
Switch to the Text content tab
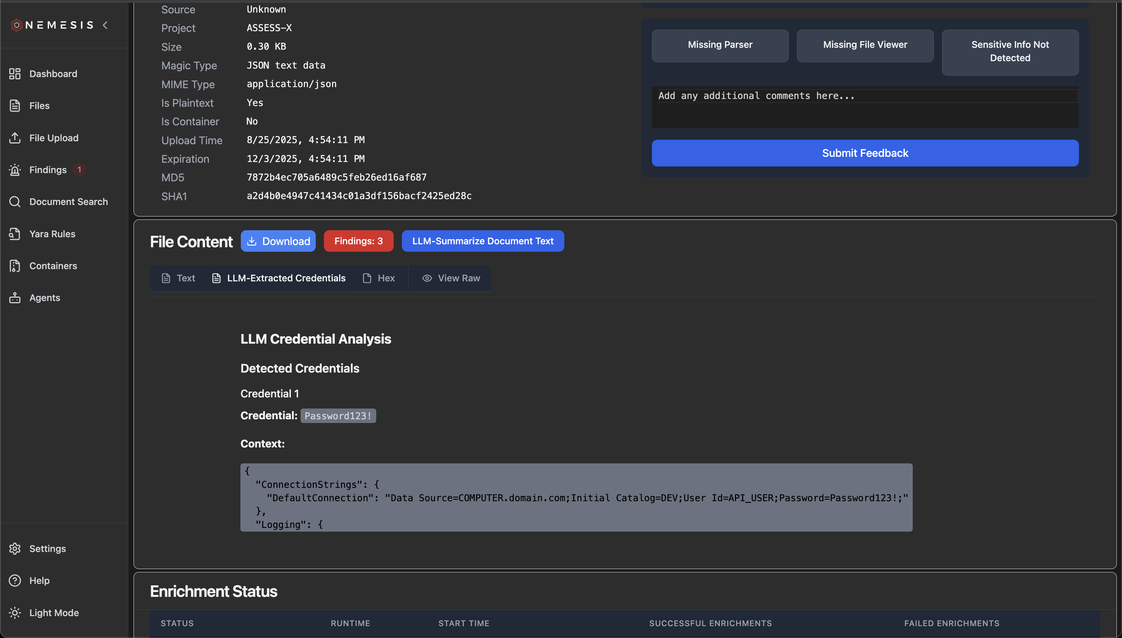pos(178,278)
